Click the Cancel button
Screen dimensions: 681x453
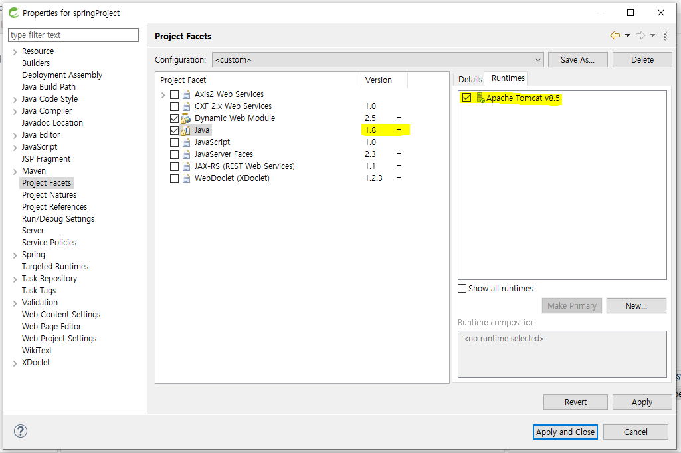coord(635,432)
